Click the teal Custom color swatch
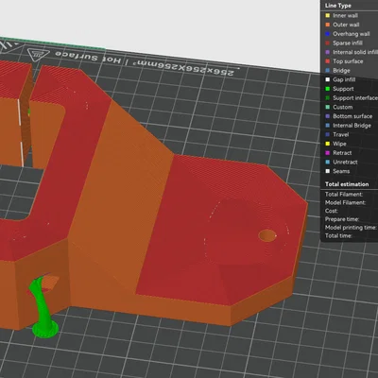 (x=328, y=107)
